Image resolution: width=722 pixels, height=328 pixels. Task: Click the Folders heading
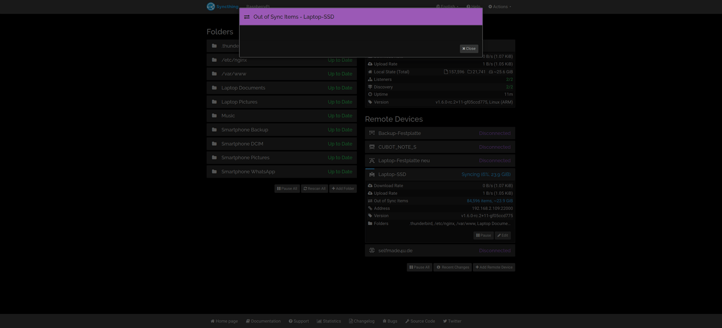[220, 32]
